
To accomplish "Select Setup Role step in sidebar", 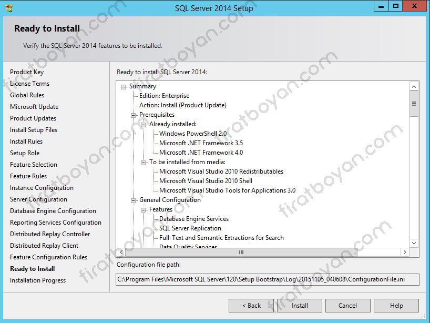I will [25, 153].
